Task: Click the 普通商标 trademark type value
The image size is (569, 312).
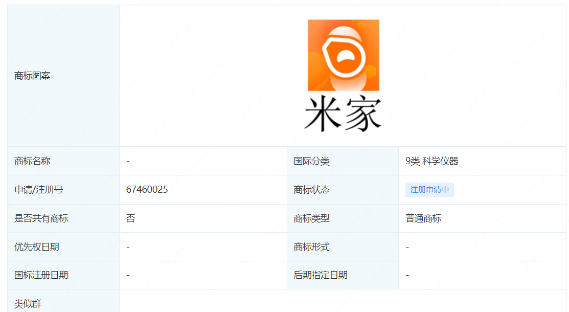Action: click(x=423, y=218)
